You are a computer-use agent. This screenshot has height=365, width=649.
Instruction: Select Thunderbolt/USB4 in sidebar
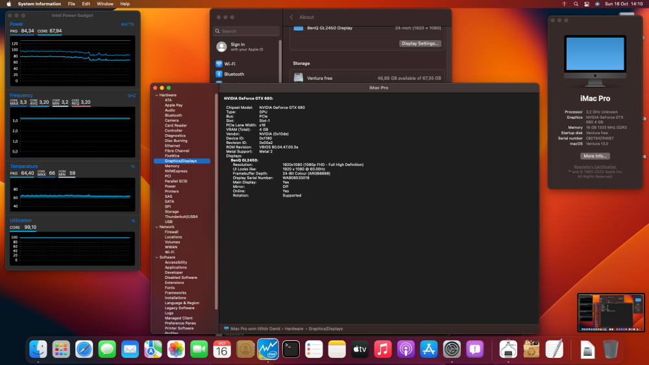coord(181,217)
